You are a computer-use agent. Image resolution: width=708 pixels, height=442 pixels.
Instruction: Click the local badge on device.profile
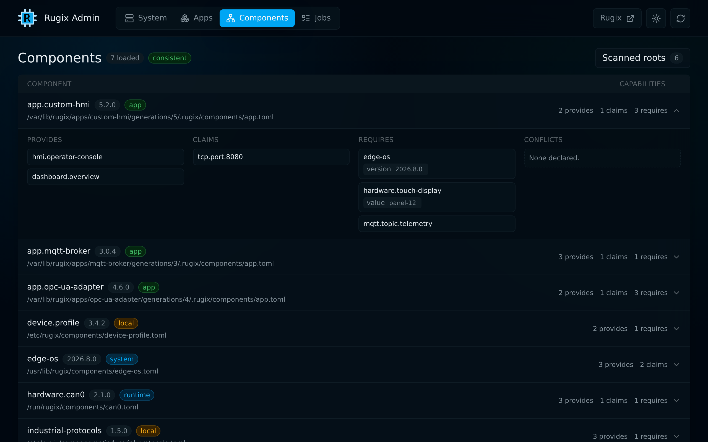pos(126,323)
